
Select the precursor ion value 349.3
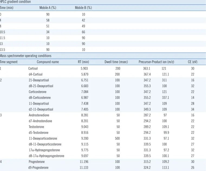pyautogui.click(x=147, y=109)
